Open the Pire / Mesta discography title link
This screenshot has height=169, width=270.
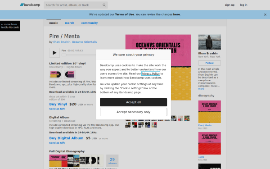coord(205,125)
